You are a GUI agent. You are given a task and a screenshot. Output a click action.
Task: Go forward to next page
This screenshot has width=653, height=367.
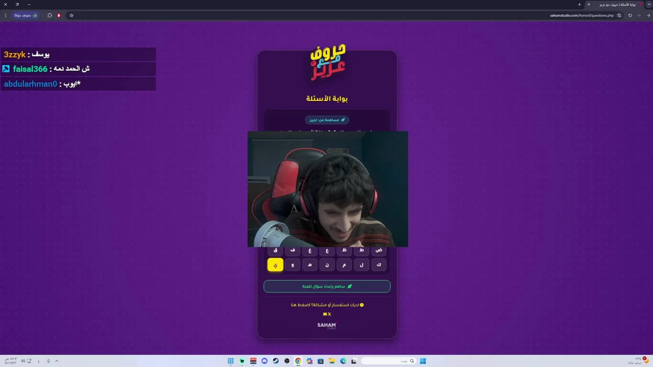coord(639,15)
